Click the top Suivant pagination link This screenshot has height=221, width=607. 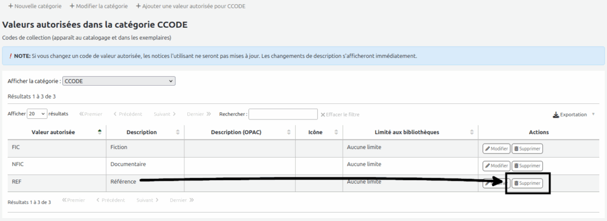[165, 114]
